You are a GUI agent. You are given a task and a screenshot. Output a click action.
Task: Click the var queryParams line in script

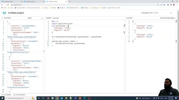tap(60, 26)
